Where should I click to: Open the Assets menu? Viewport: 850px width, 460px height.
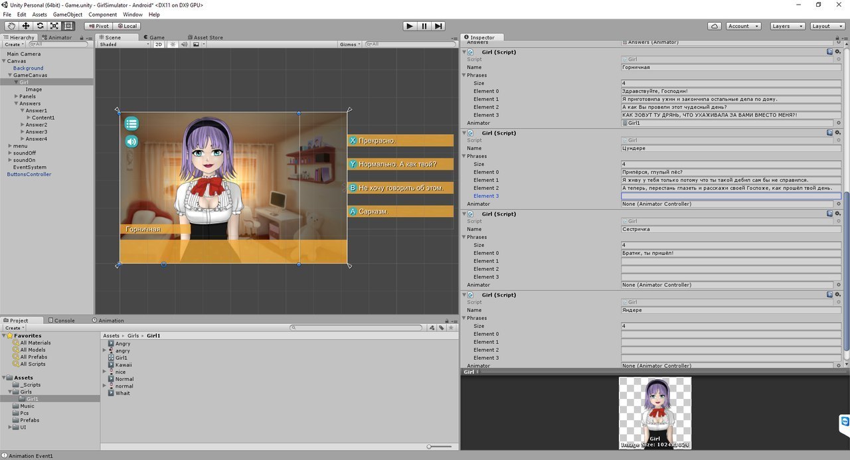[x=40, y=15]
